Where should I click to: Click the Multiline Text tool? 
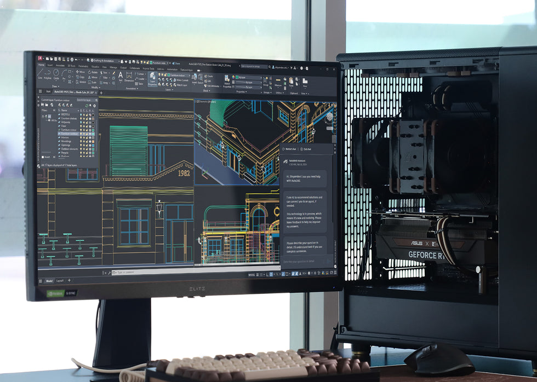tap(120, 74)
